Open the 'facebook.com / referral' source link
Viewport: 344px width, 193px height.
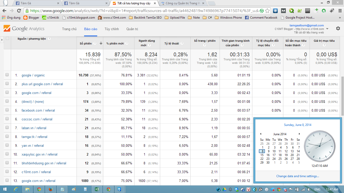(x=38, y=110)
